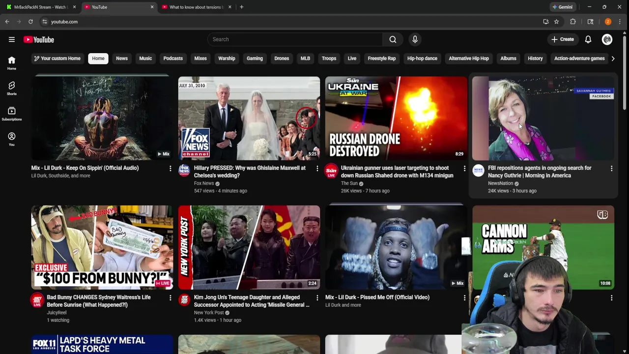Open NewsNation channel name link

[500, 183]
